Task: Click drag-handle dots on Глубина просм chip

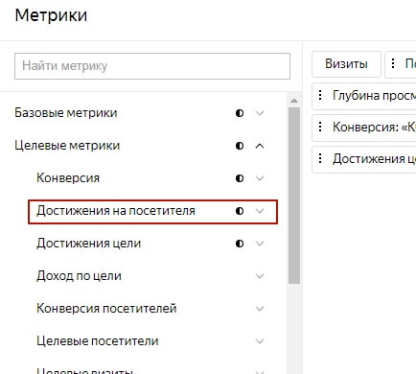Action: click(320, 95)
